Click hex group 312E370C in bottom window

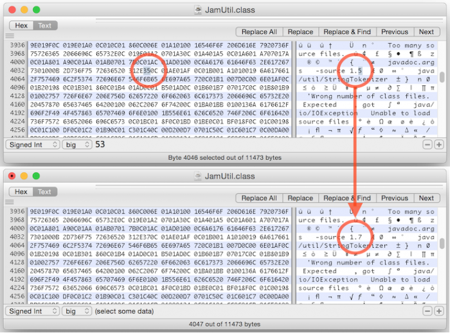tap(143, 237)
